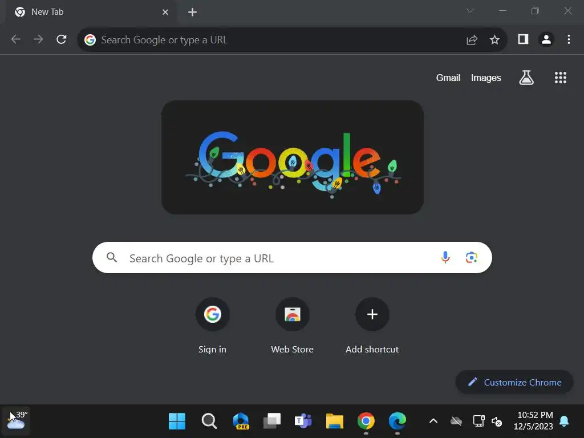Open the weather widget showing 39°
The width and height of the screenshot is (584, 438).
point(17,420)
